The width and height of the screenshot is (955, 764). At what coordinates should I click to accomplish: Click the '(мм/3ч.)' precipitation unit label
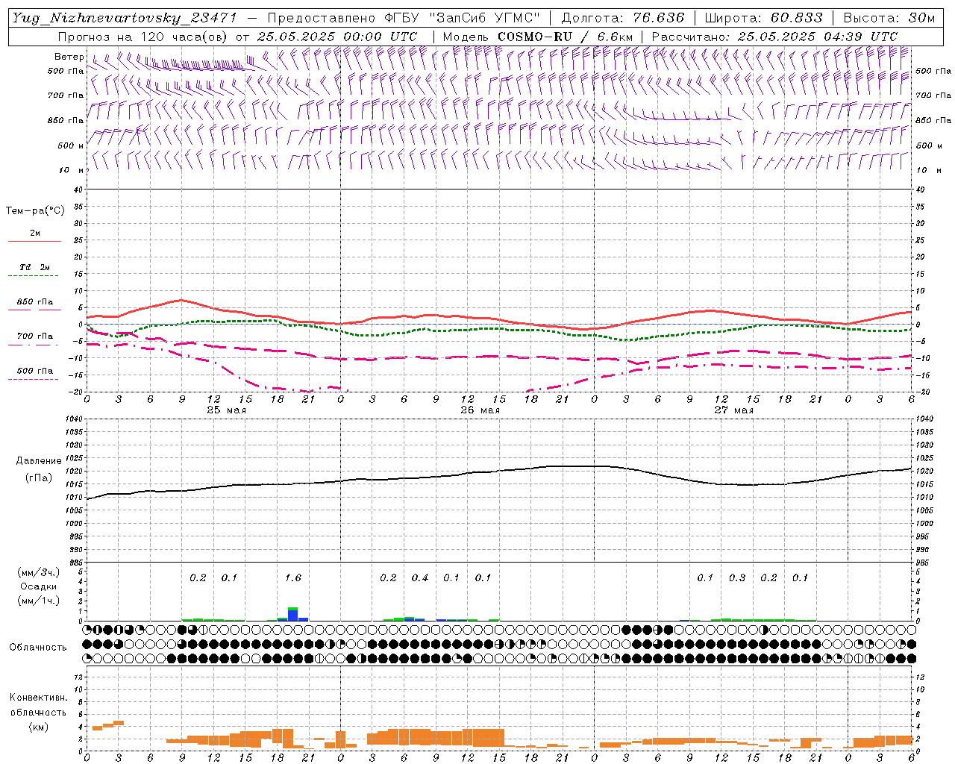[38, 572]
